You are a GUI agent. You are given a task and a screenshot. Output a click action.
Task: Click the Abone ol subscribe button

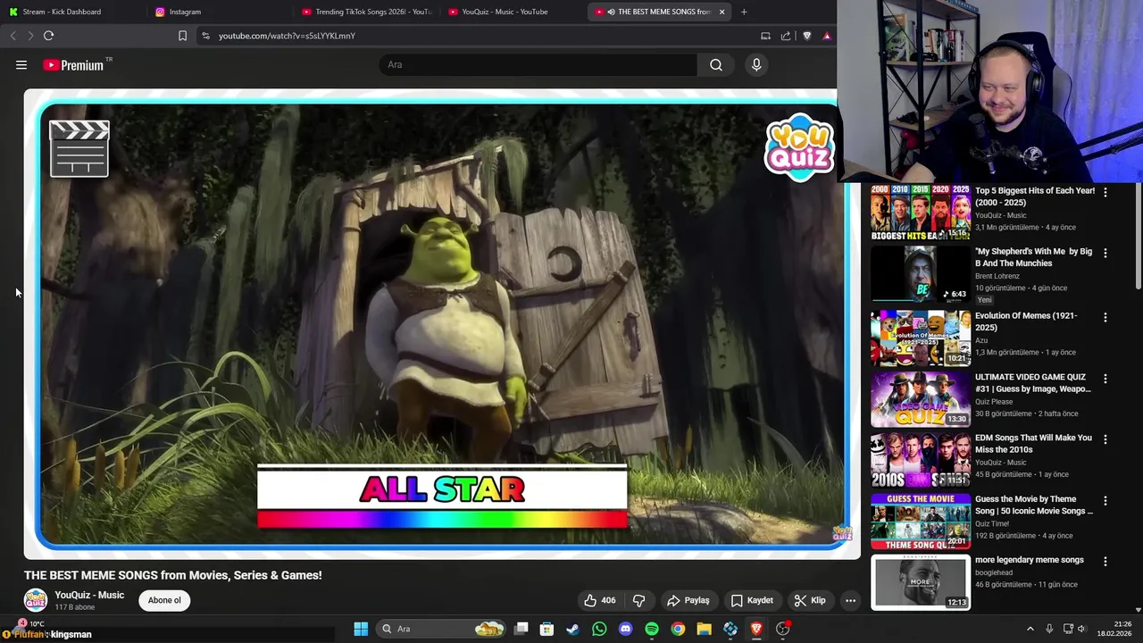(x=164, y=600)
